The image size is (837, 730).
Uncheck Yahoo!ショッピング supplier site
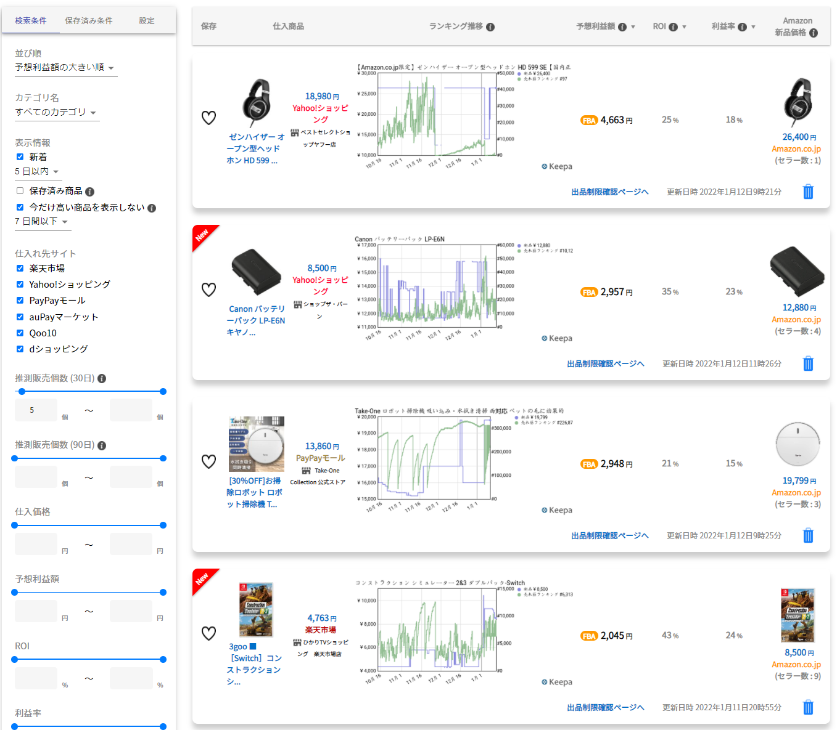pos(20,285)
